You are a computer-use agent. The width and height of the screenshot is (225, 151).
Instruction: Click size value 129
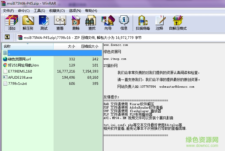(x=72, y=65)
